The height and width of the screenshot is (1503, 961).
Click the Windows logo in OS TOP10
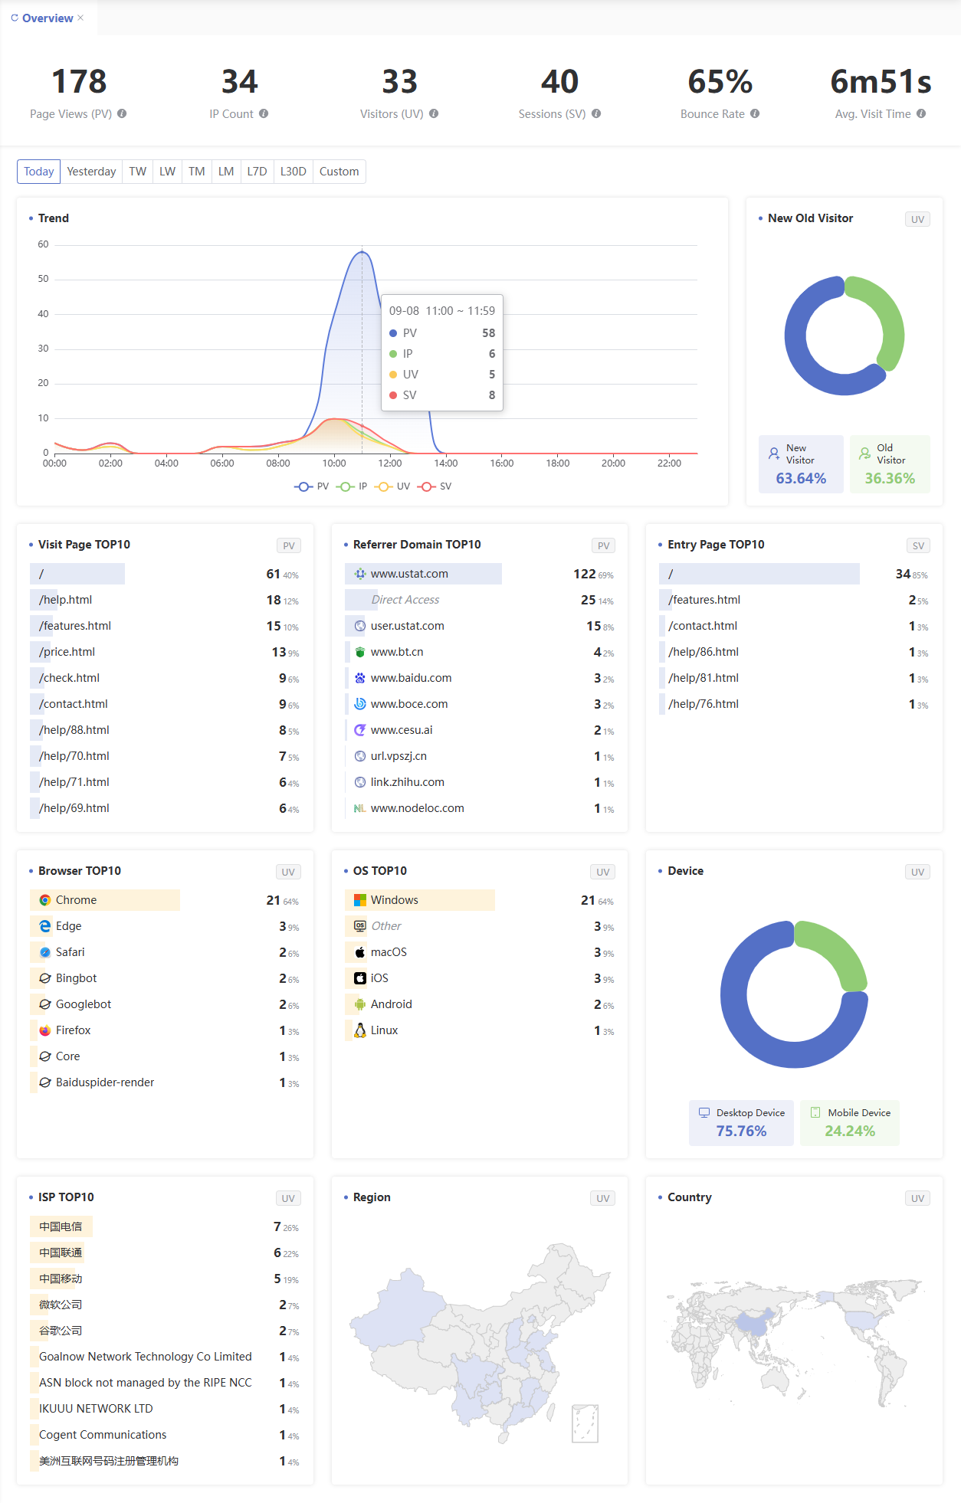click(x=359, y=900)
